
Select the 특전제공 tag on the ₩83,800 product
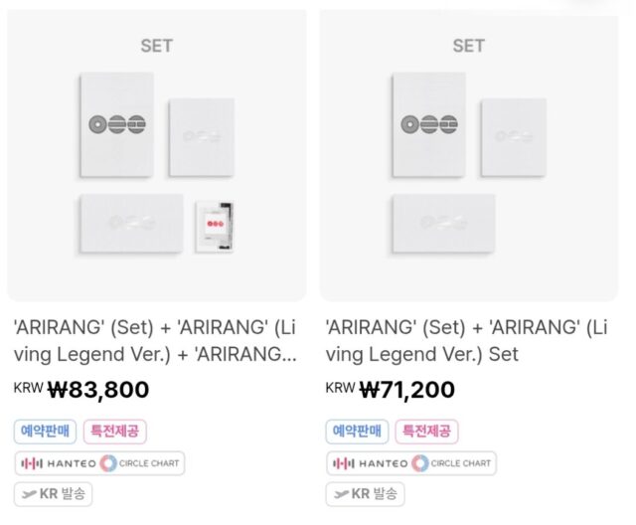[114, 432]
